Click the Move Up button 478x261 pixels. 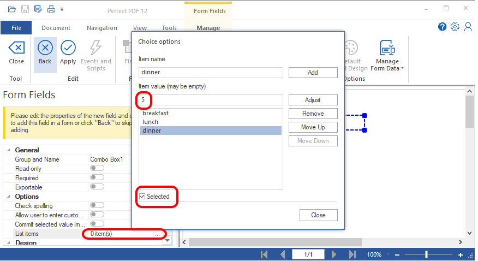point(313,127)
